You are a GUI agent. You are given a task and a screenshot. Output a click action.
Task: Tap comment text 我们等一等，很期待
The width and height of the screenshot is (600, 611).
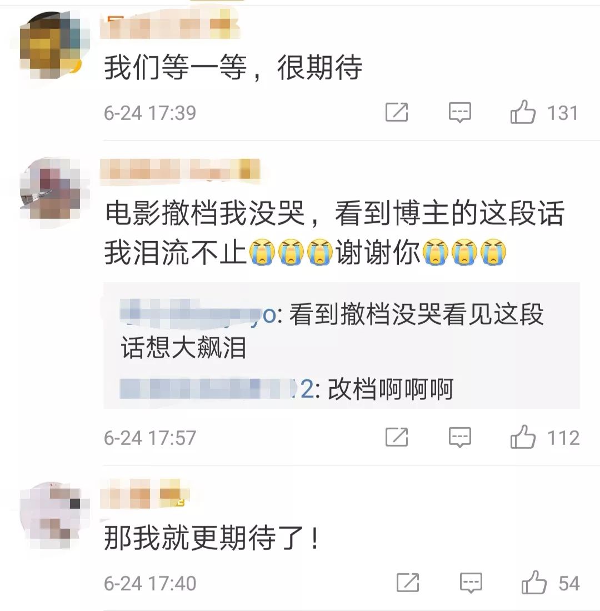(x=233, y=68)
